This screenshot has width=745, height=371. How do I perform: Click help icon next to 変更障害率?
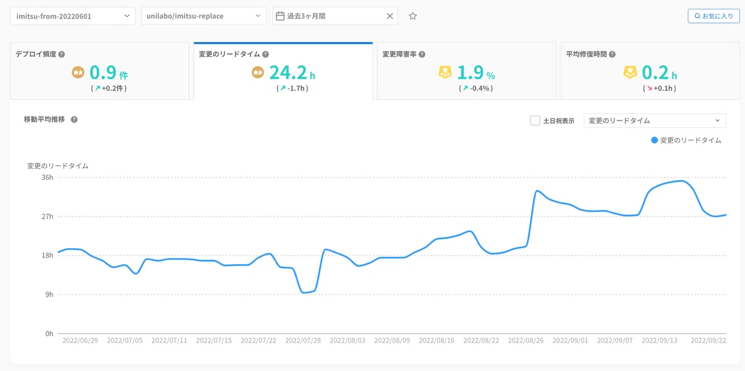(422, 54)
